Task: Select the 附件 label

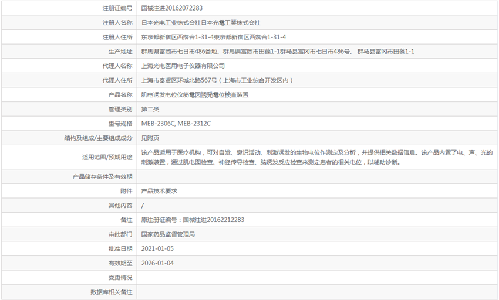Action: 126,191
